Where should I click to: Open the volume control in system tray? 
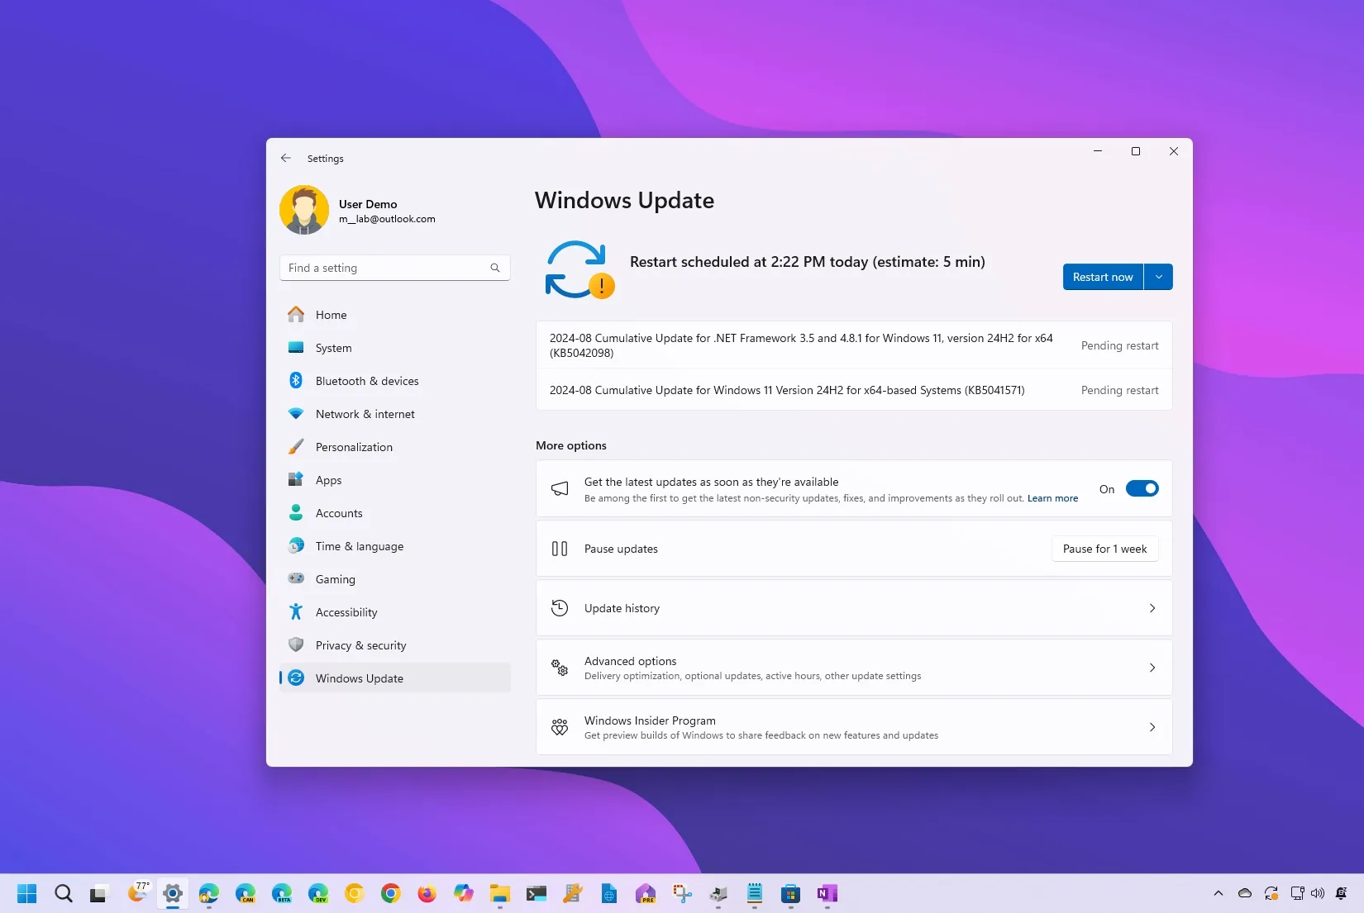[1318, 893]
